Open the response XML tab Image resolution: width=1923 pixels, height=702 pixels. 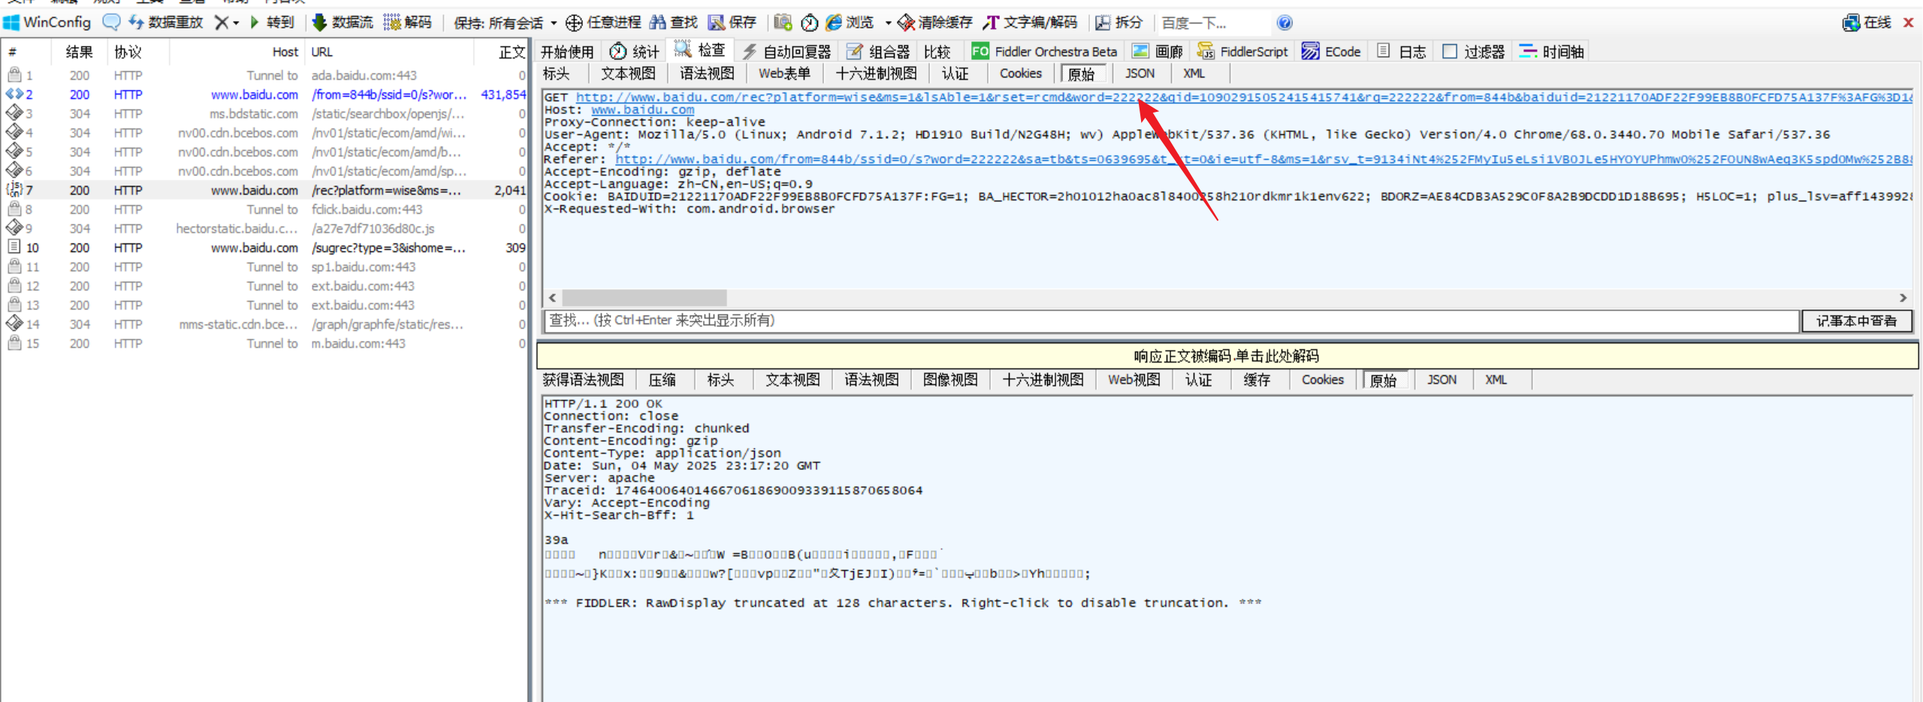pyautogui.click(x=1496, y=380)
